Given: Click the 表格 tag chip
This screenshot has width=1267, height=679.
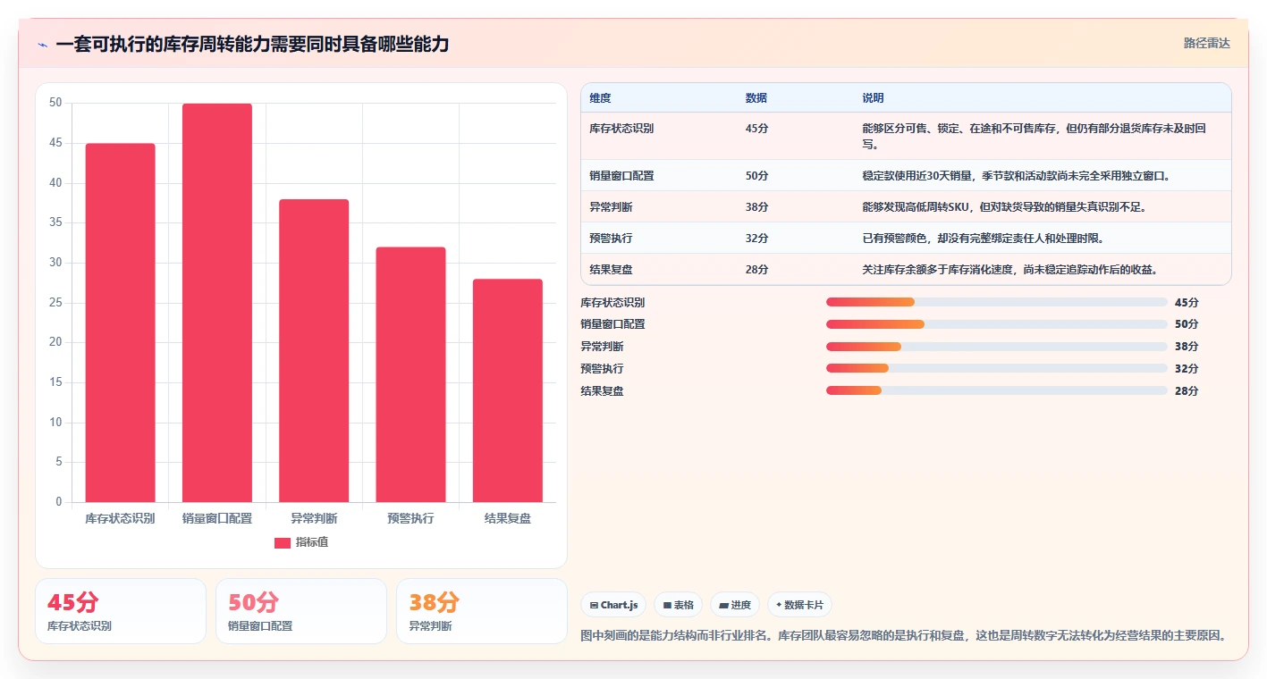Looking at the screenshot, I should tap(679, 605).
